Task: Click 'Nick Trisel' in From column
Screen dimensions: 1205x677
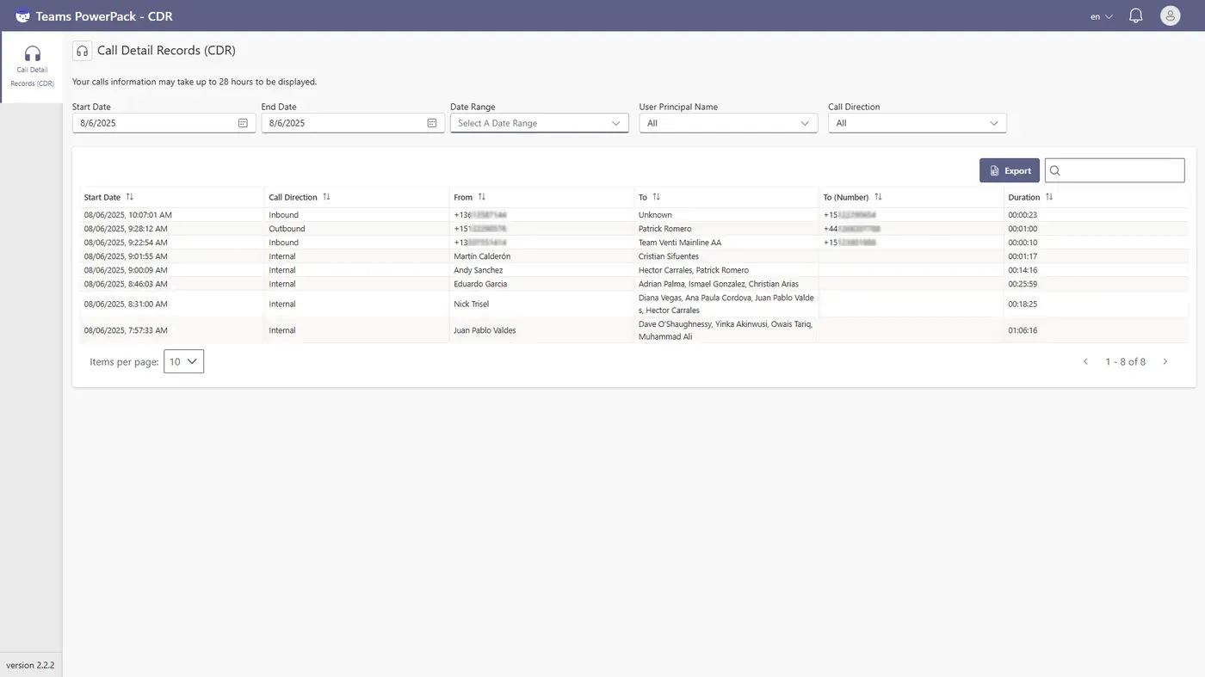Action: pyautogui.click(x=471, y=305)
